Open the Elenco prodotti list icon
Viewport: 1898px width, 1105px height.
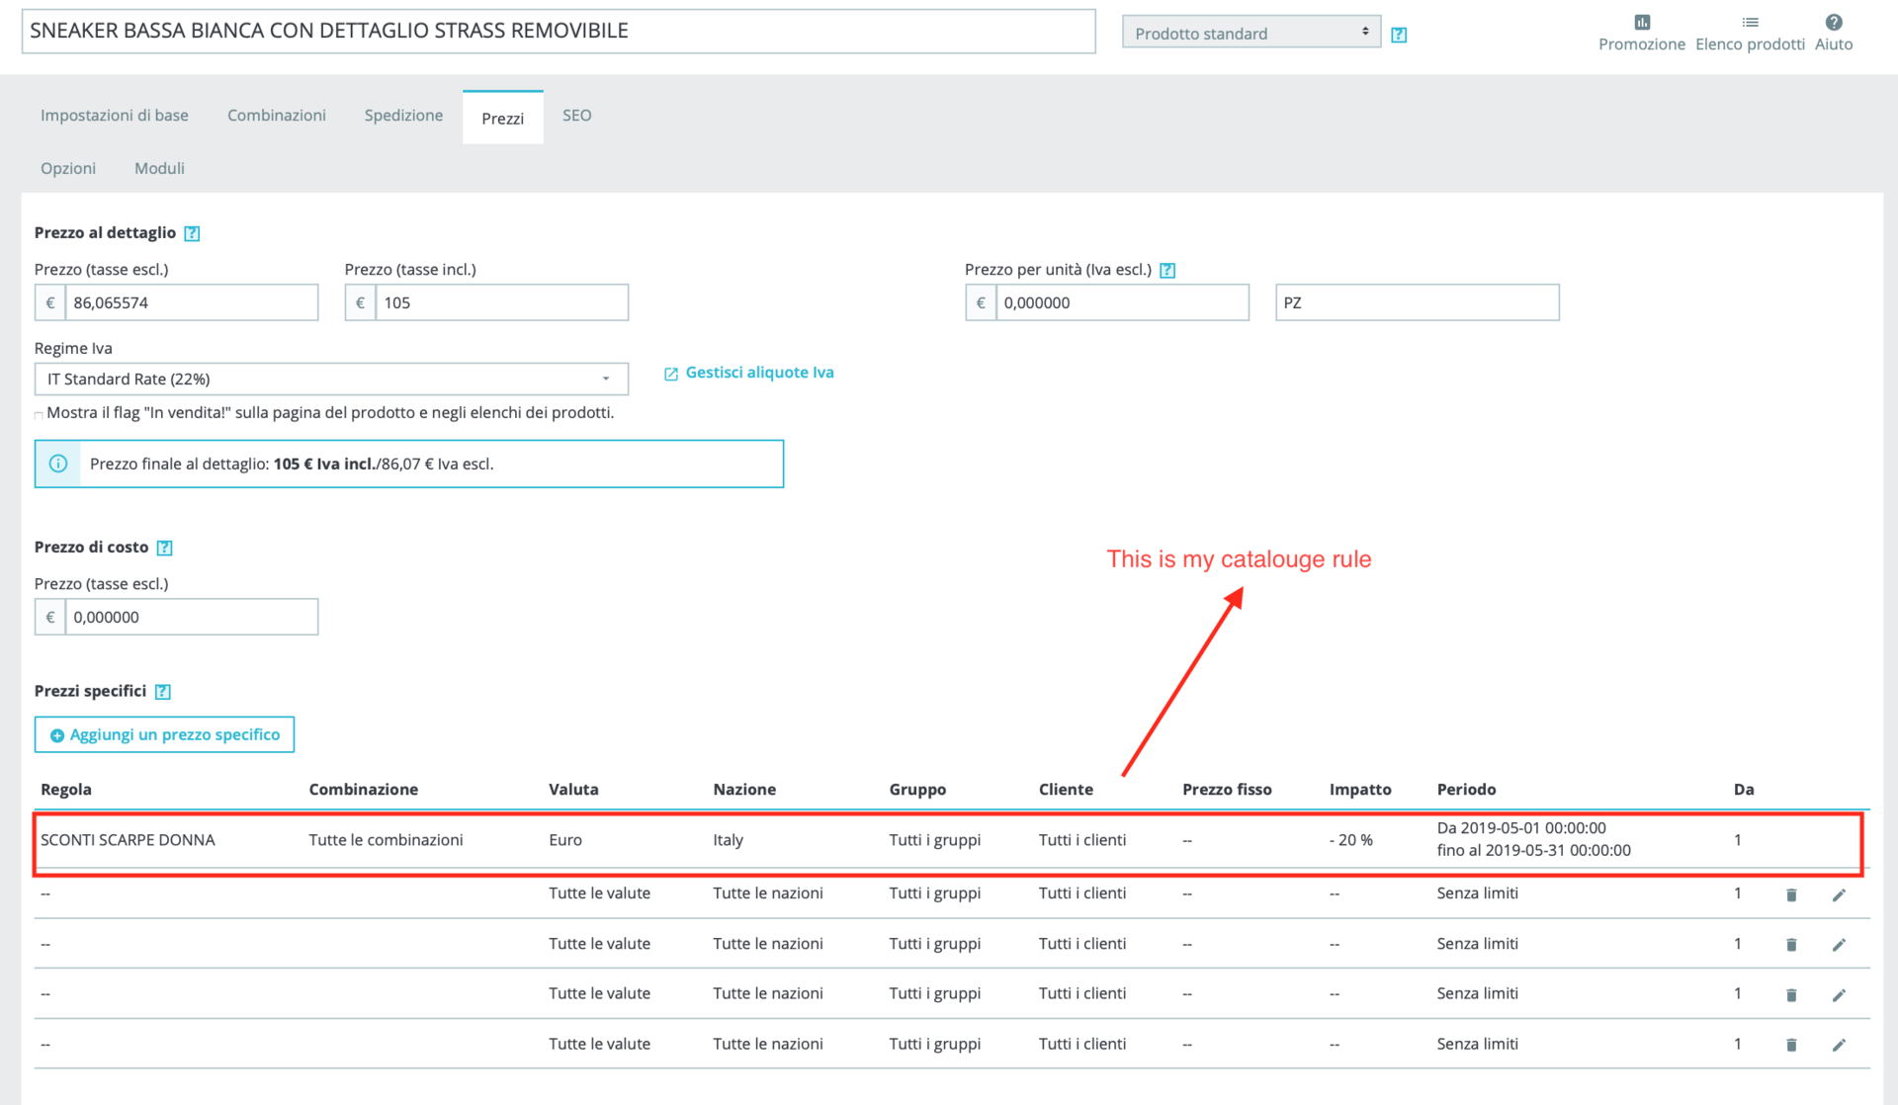tap(1750, 23)
